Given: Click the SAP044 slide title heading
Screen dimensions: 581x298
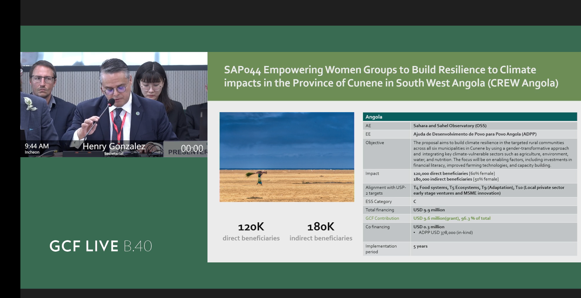Looking at the screenshot, I should tap(391, 76).
